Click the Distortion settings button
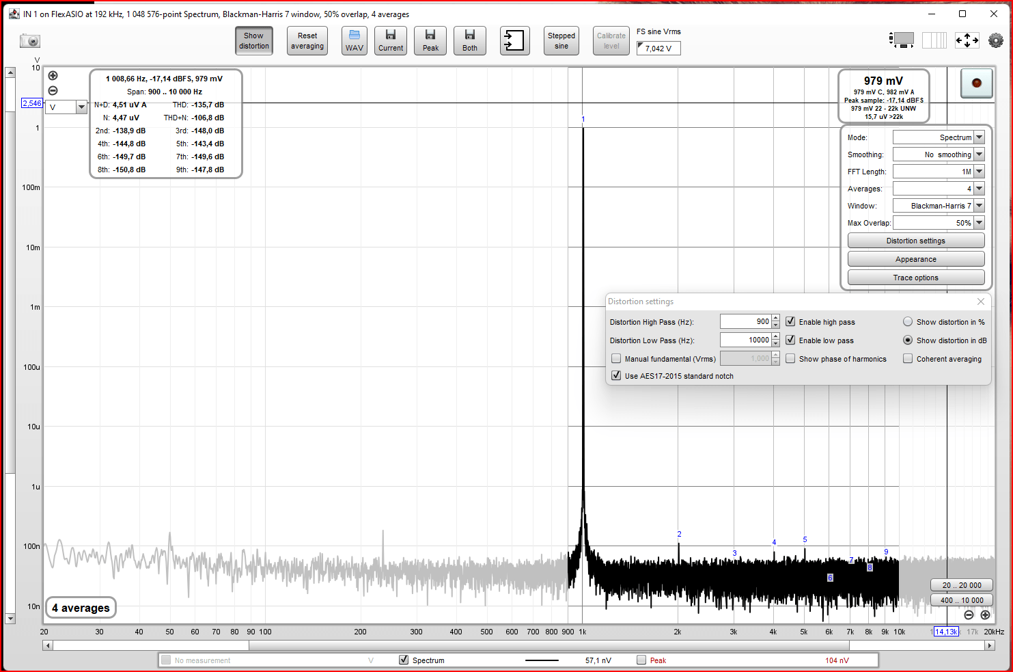This screenshot has width=1013, height=672. tap(916, 241)
